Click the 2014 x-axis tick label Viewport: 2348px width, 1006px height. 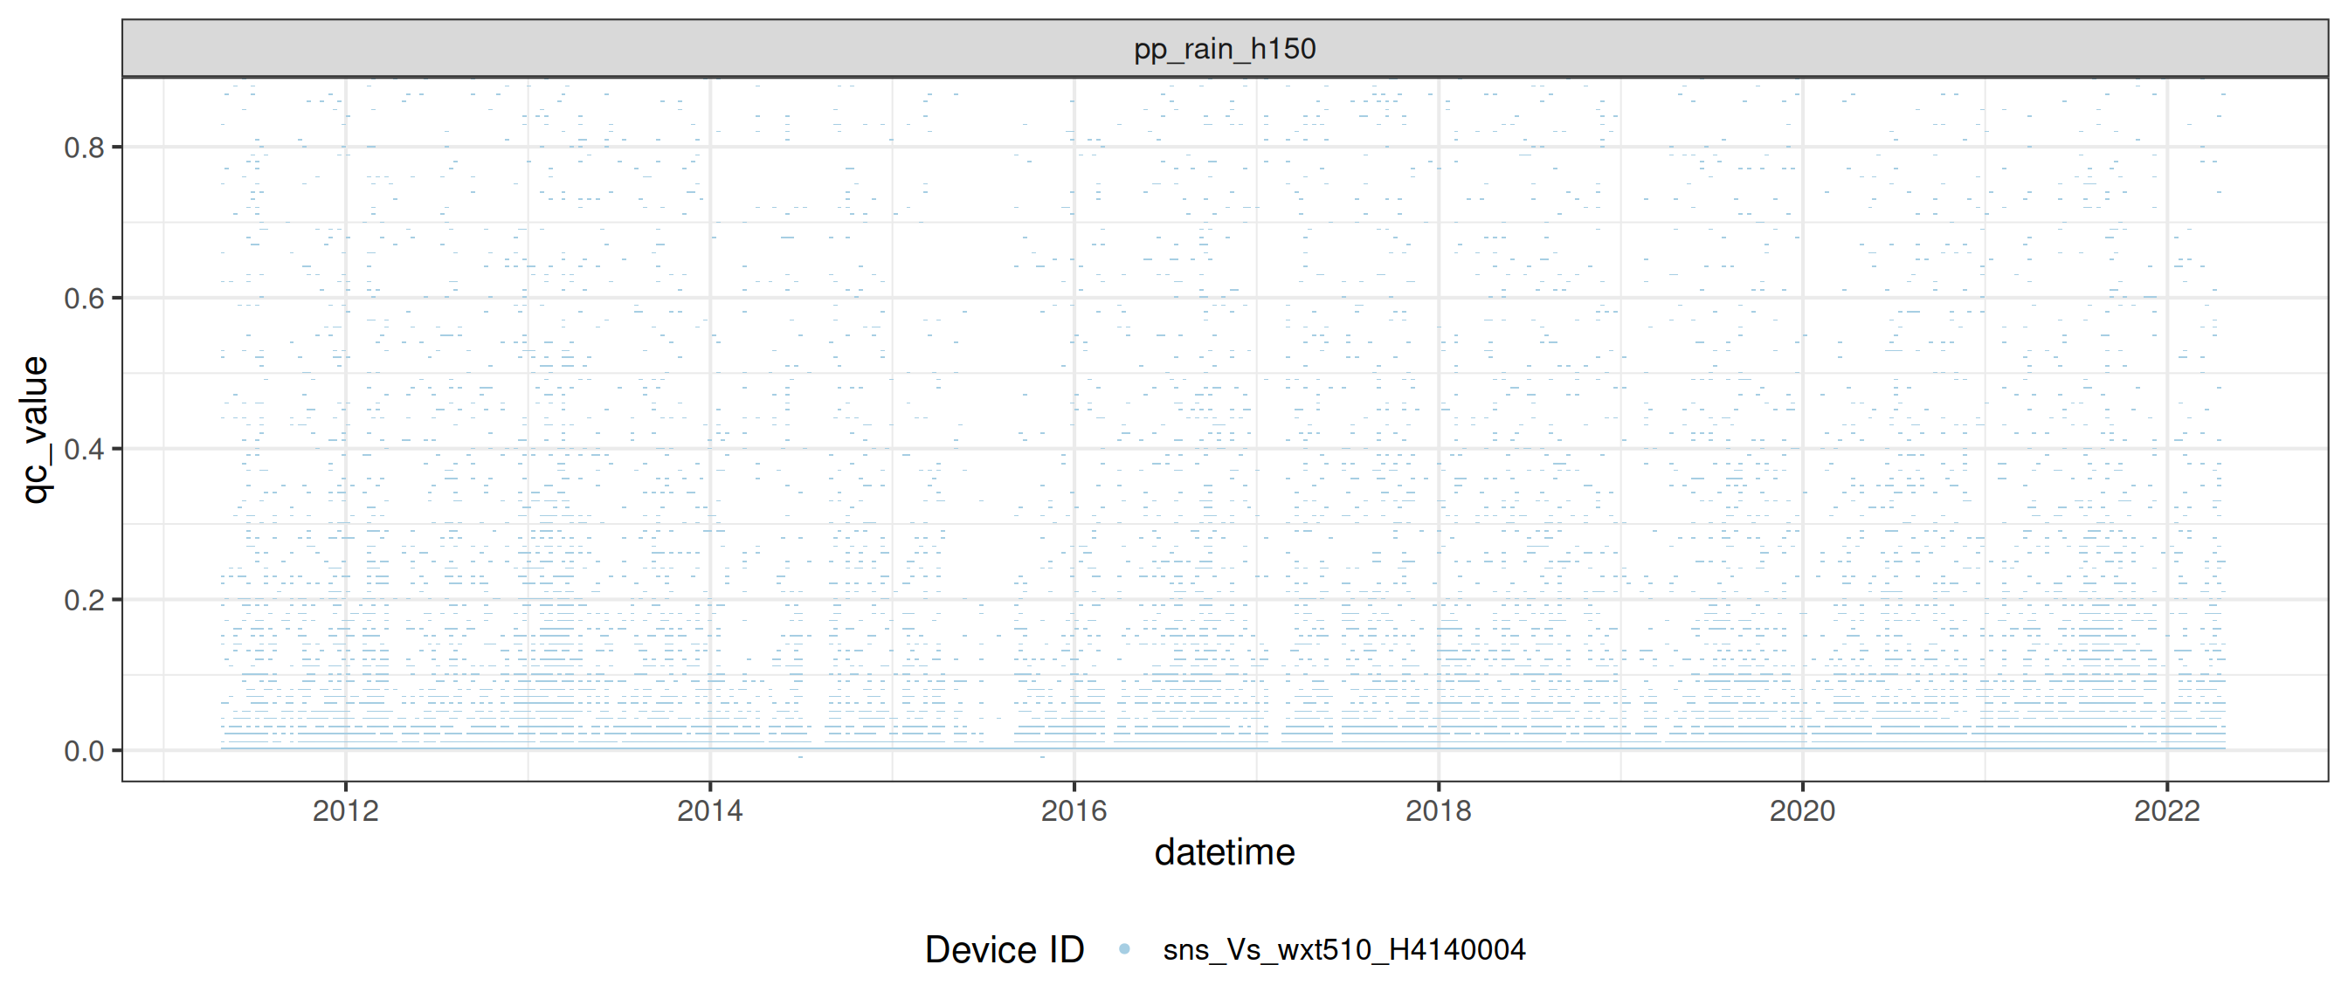(709, 810)
